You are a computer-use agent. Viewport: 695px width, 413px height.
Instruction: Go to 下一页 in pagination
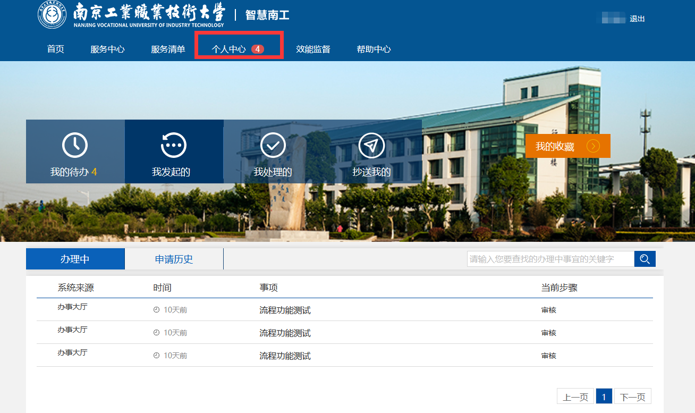pyautogui.click(x=632, y=397)
